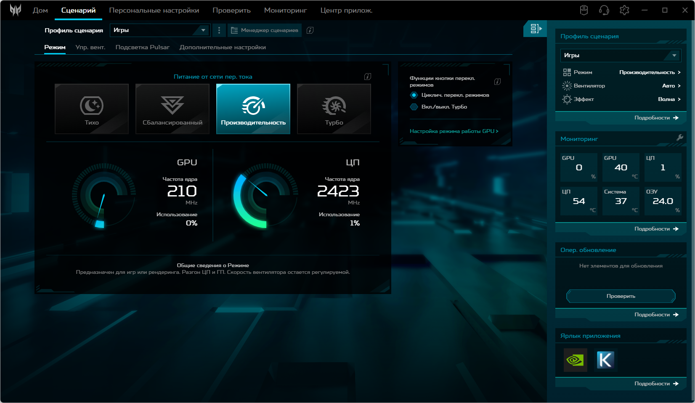Open the three-dot profile options menu
Image resolution: width=695 pixels, height=403 pixels.
point(219,30)
